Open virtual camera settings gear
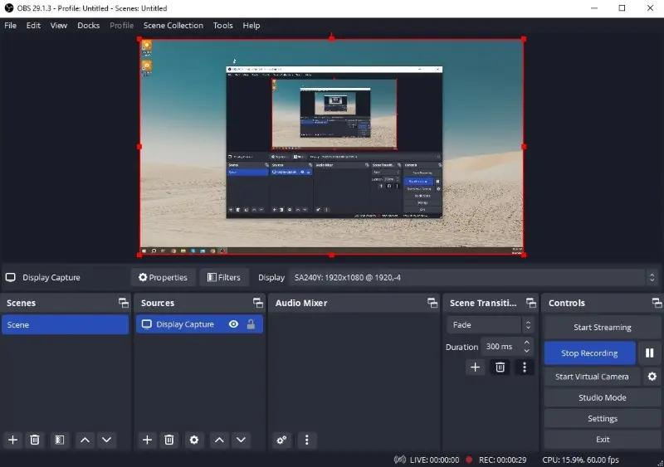This screenshot has width=664, height=467. pos(652,377)
